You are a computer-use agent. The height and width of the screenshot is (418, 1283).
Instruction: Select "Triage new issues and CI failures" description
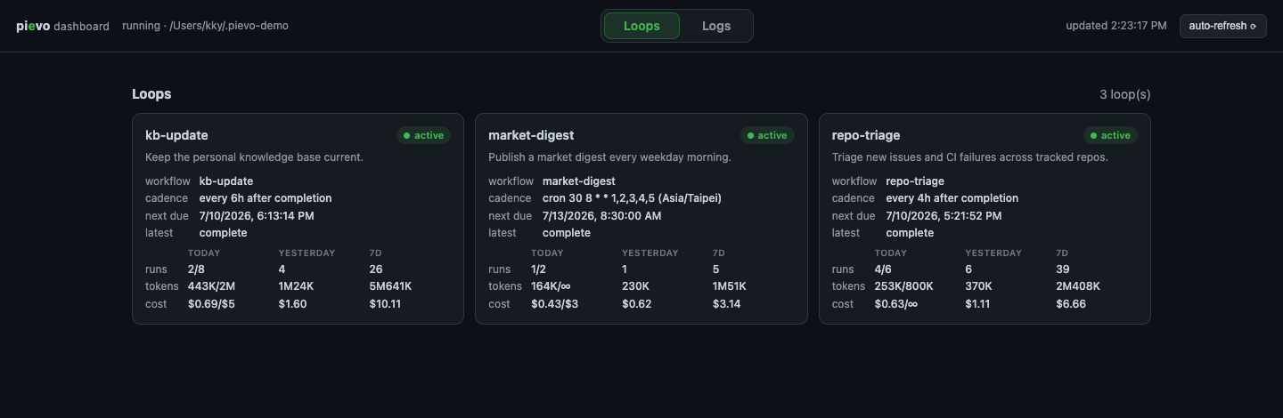[x=969, y=157]
